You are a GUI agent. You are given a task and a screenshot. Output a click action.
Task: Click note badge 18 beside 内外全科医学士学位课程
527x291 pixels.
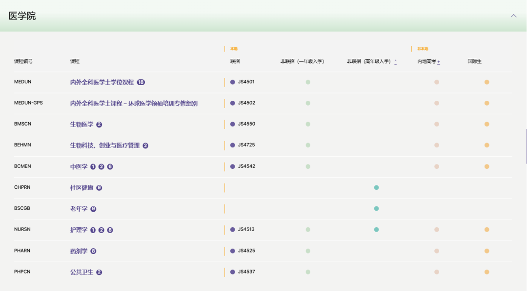[141, 82]
